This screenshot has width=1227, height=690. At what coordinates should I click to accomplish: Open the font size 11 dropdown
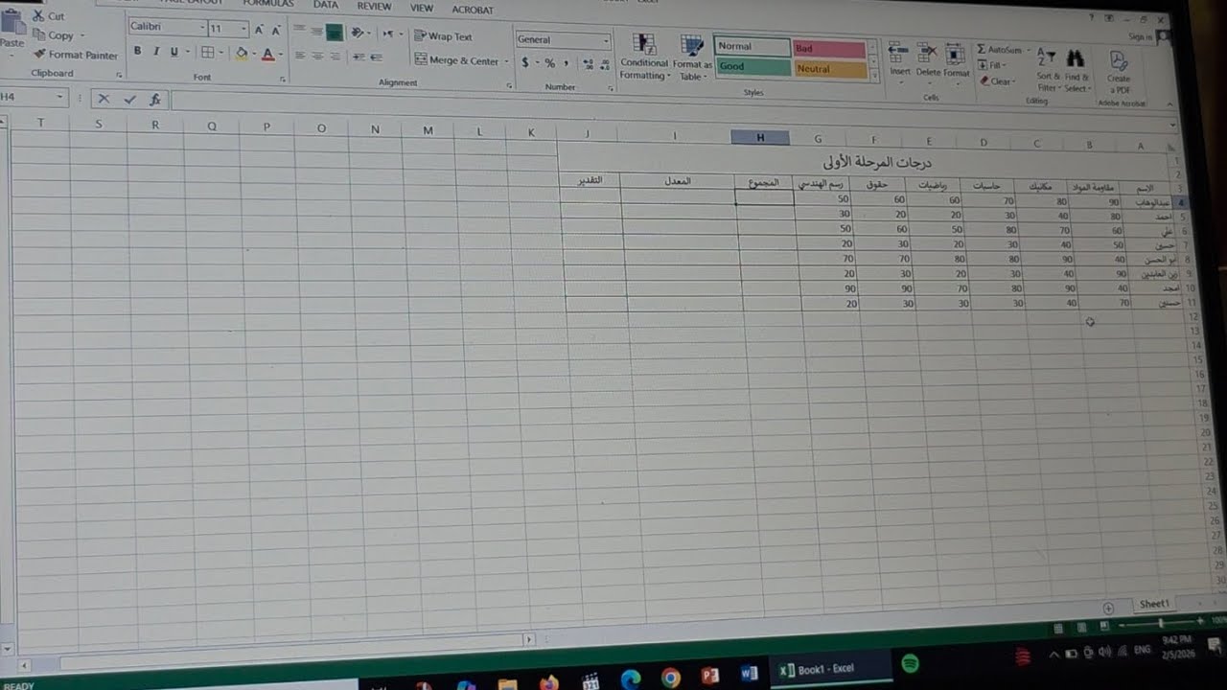(243, 30)
